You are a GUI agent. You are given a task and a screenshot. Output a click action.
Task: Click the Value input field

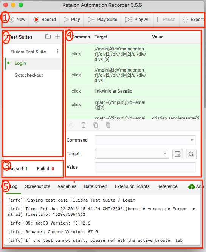(x=146, y=167)
